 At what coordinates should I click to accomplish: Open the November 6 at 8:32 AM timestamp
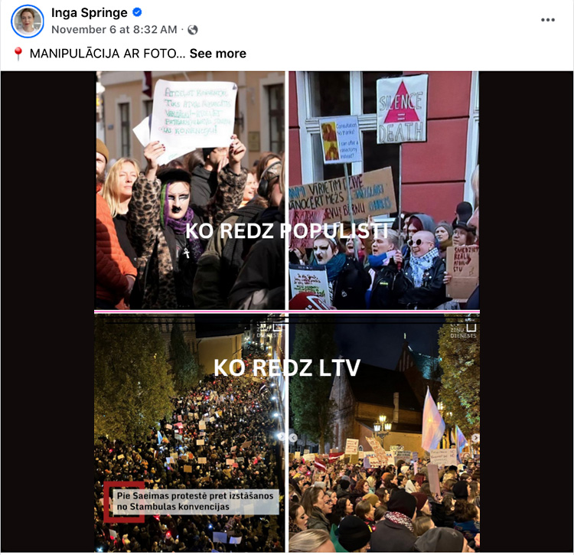114,30
